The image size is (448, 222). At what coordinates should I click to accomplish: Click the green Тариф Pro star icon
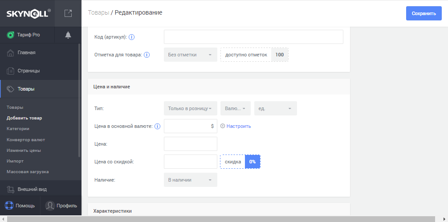11,35
